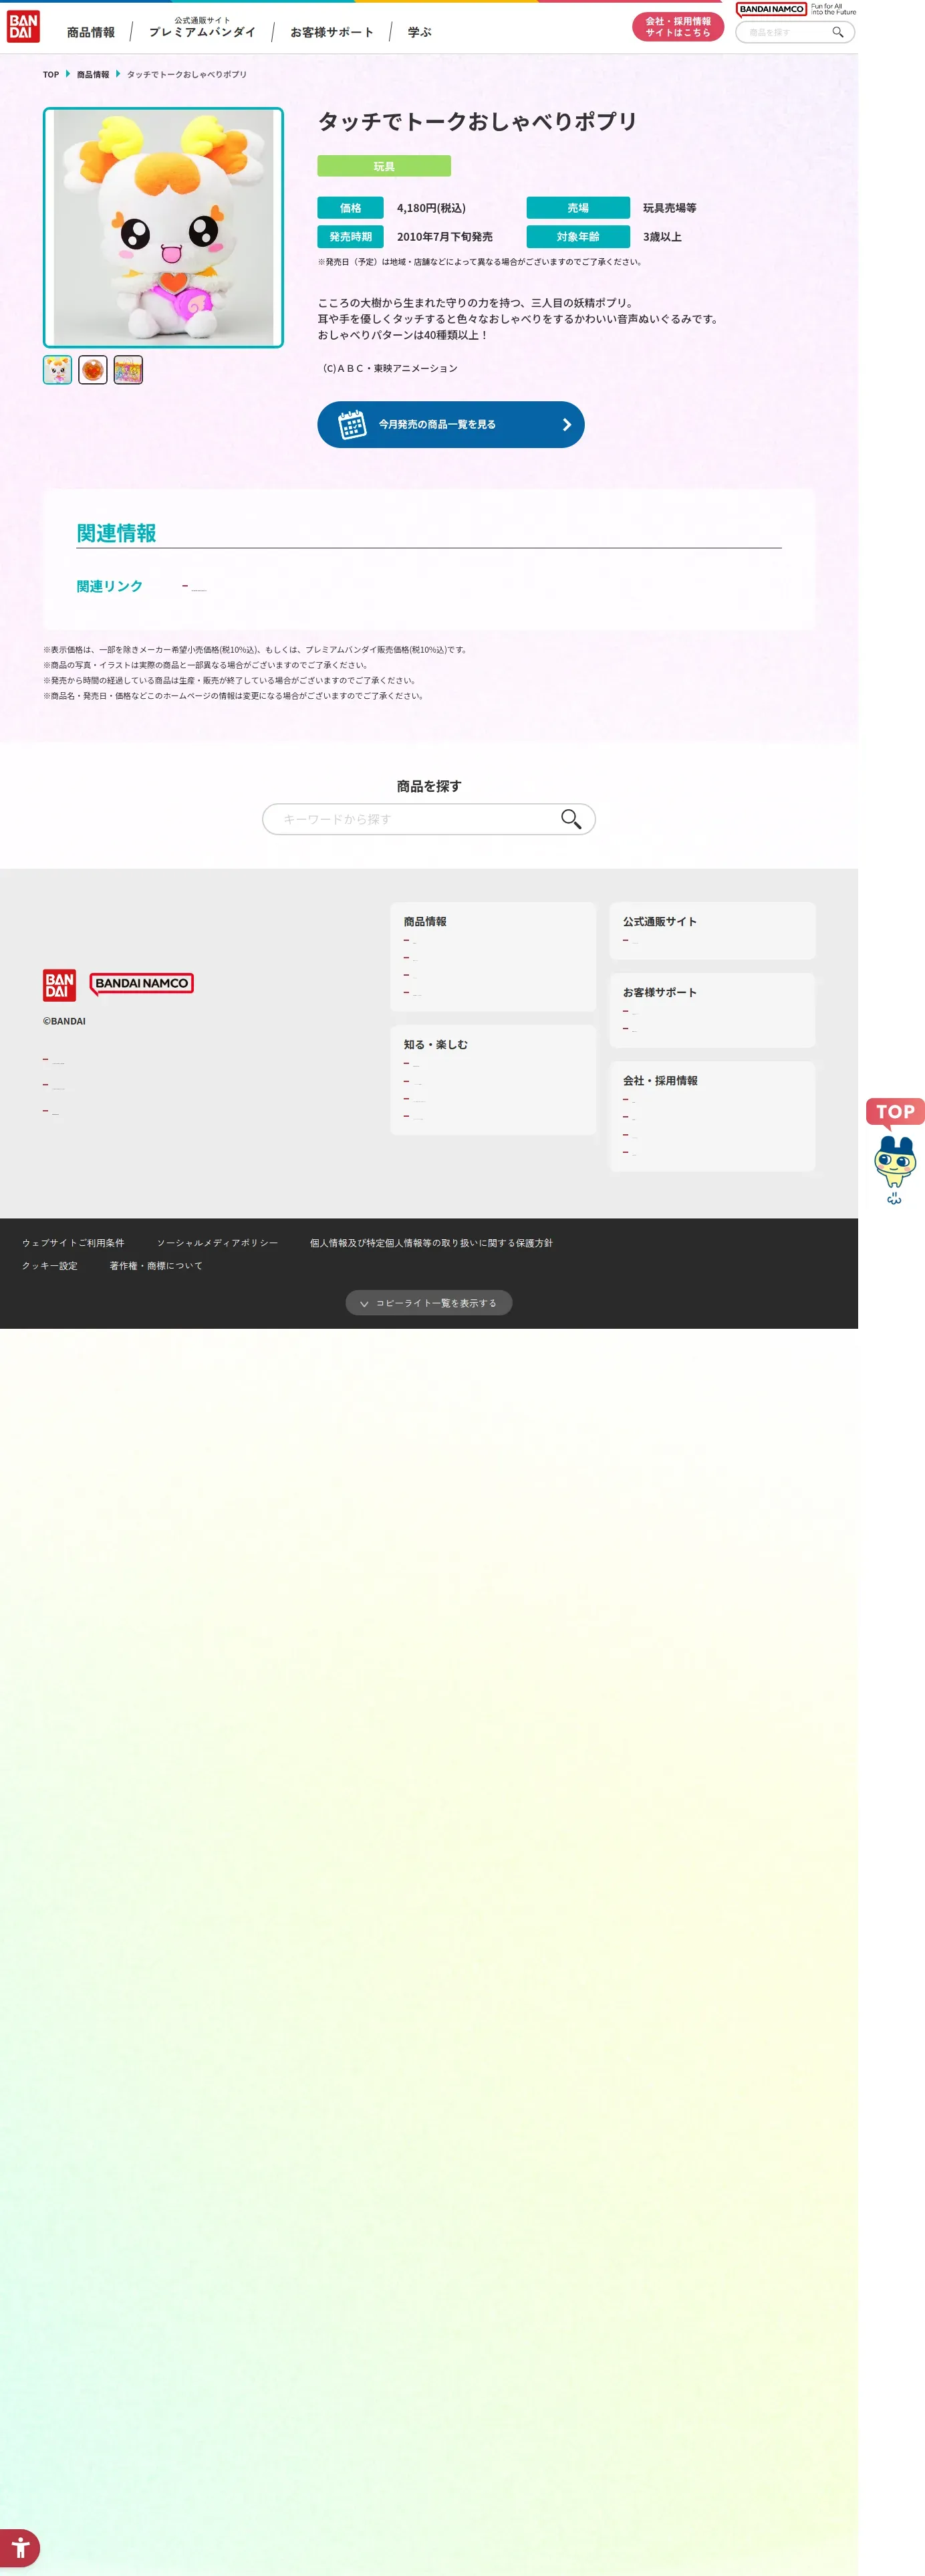
Task: Click the header search magnifier icon
Action: (x=838, y=32)
